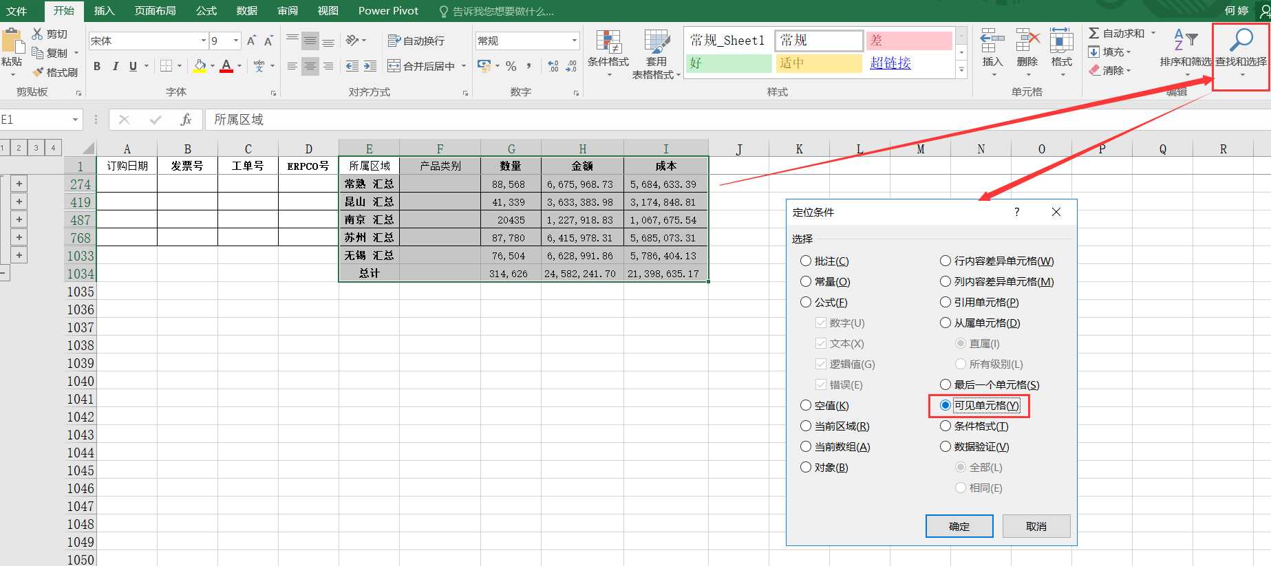Apply percent style (%) format
The image size is (1271, 566).
511,66
